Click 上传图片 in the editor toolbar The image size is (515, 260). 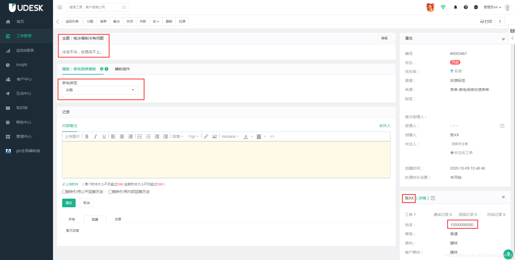(x=72, y=136)
